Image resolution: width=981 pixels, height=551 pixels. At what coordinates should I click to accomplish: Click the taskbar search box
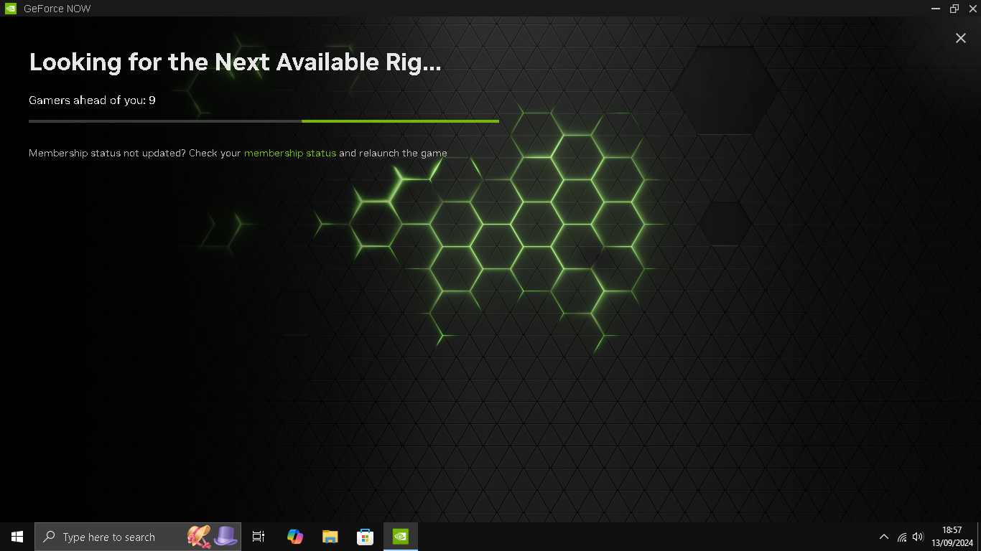coord(138,537)
